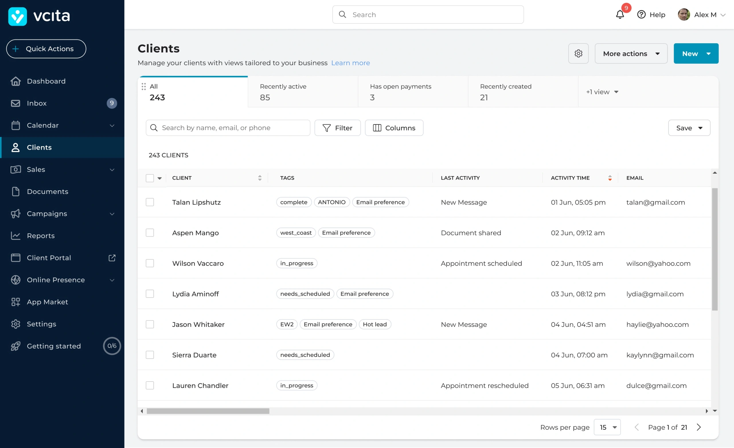Open Dashboard from the sidebar home icon
Viewport: 734px width, 448px height.
pos(15,81)
